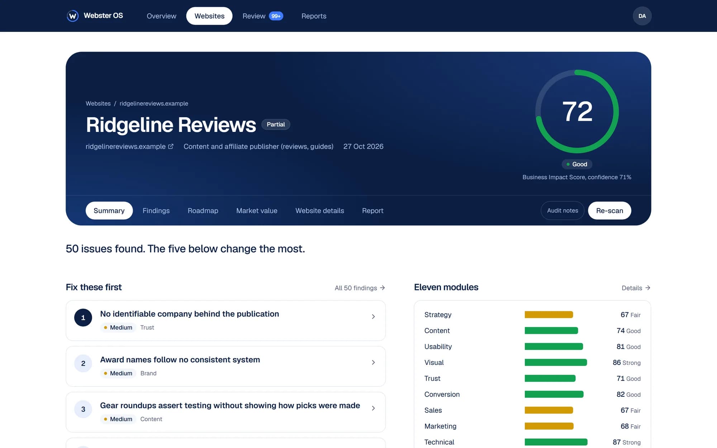Image resolution: width=717 pixels, height=448 pixels.
Task: Click the 99+ badge on Review
Action: pos(276,16)
